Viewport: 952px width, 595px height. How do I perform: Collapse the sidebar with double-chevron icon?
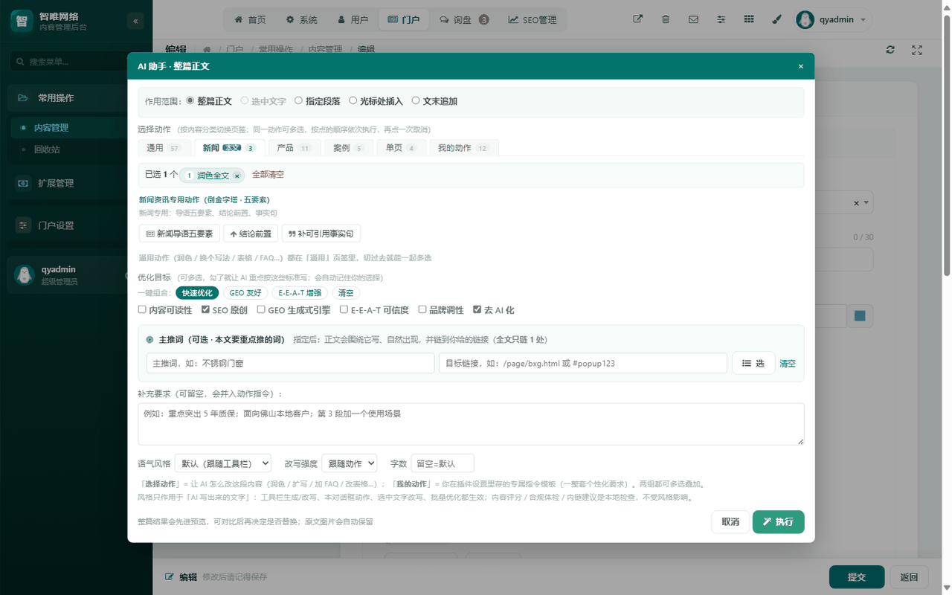click(135, 21)
